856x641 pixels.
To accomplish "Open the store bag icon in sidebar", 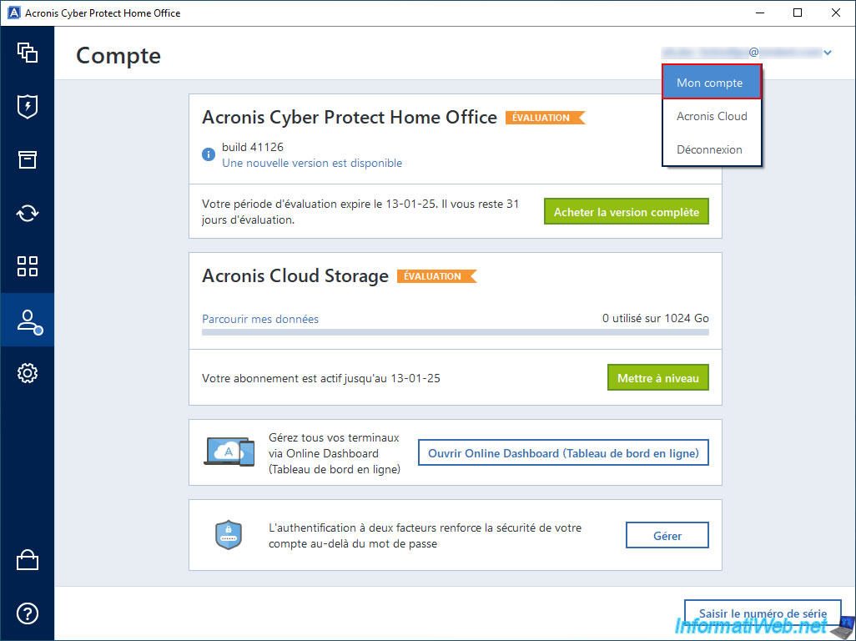I will coord(28,560).
